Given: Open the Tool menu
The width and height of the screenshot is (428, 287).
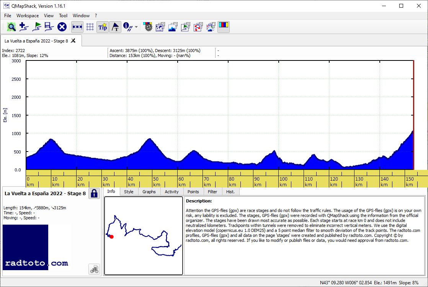Looking at the screenshot, I should tap(63, 16).
